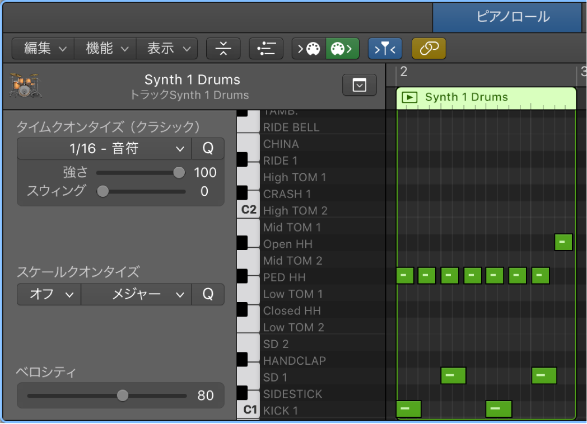The image size is (587, 424).
Task: Click the event list icon in the toolbar
Action: [266, 49]
